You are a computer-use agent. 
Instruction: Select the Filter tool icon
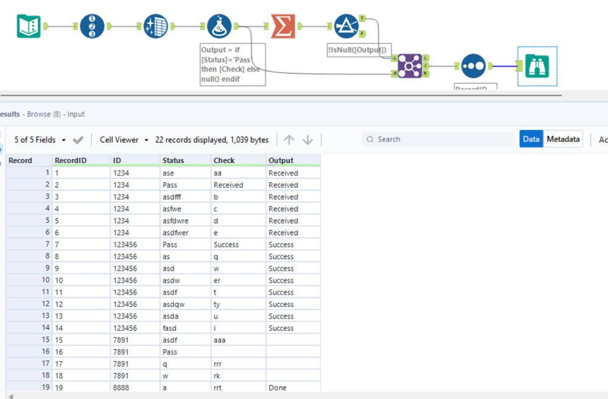tap(346, 26)
